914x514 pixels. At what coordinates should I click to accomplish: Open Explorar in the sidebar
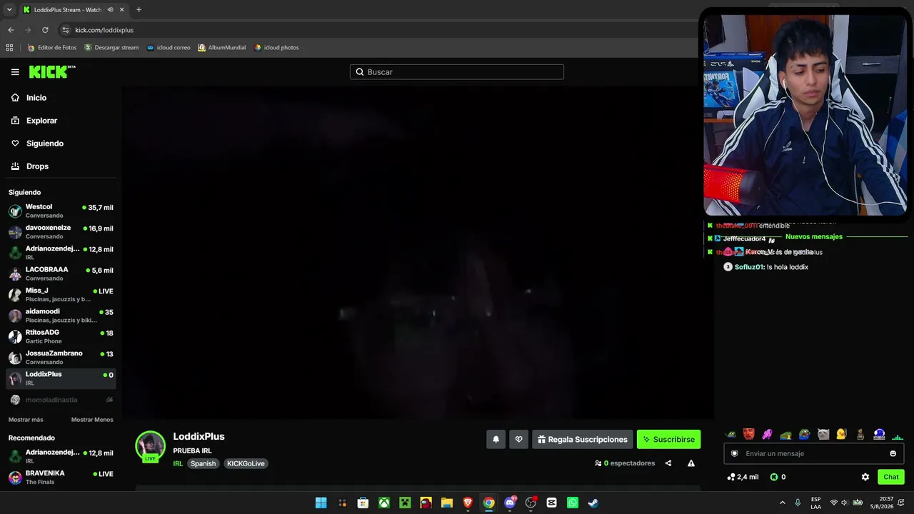(41, 121)
